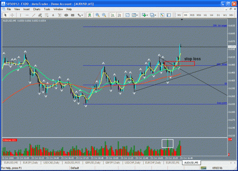Image resolution: width=238 pixels, height=171 pixels.
Task: Select the horizontal line drawing tool
Action: pyautogui.click(x=27, y=15)
